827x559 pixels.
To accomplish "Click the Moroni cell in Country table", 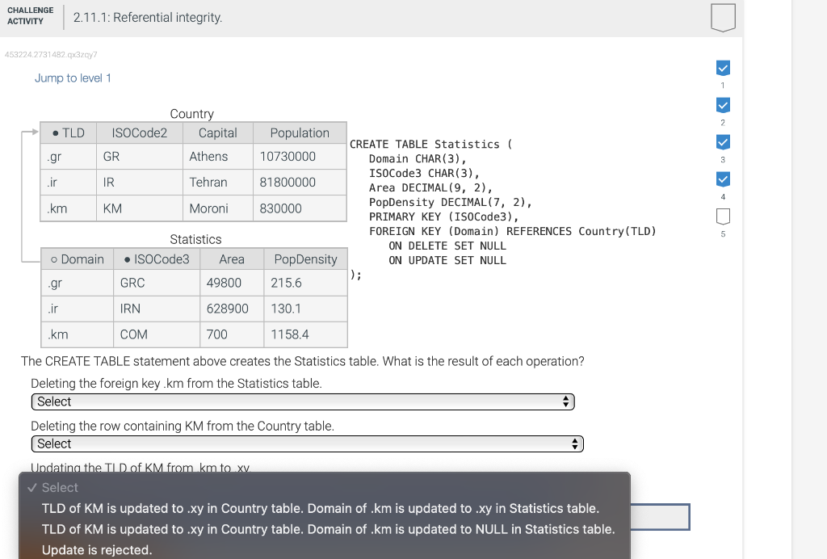I will (218, 208).
